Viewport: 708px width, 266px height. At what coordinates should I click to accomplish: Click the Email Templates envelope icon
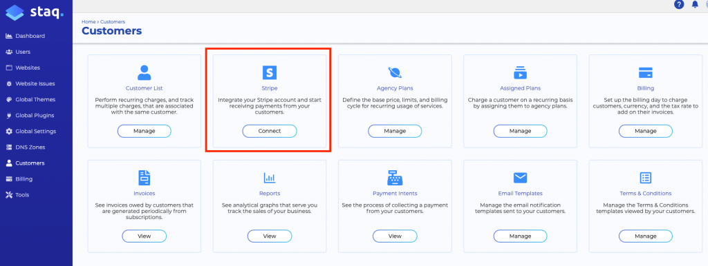click(520, 178)
